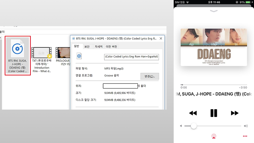Image resolution: width=254 pixels, height=143 pixels.
Task: Click the -3:50 remaining time label
Action: coord(243,88)
